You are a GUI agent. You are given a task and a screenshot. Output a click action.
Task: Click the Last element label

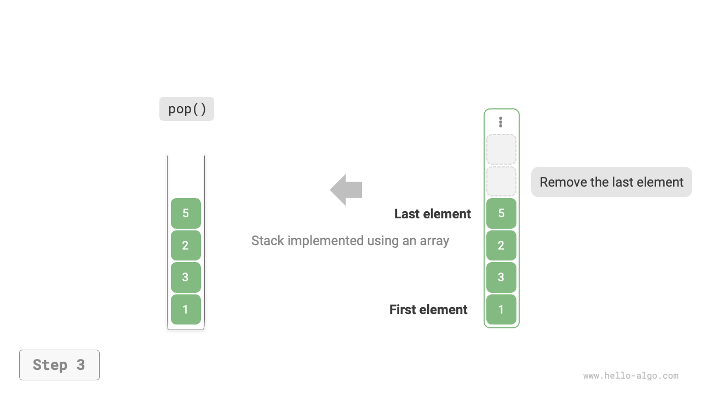pyautogui.click(x=432, y=214)
